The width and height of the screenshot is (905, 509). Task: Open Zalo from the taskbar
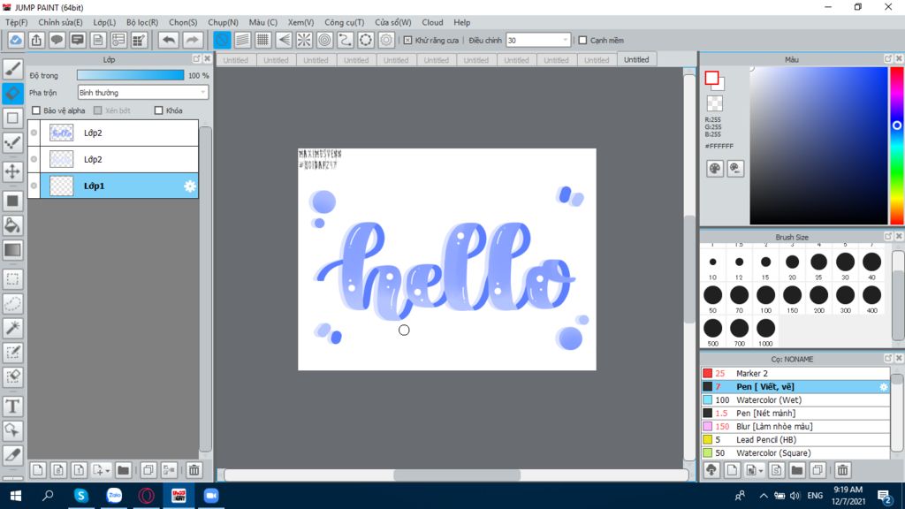click(114, 495)
